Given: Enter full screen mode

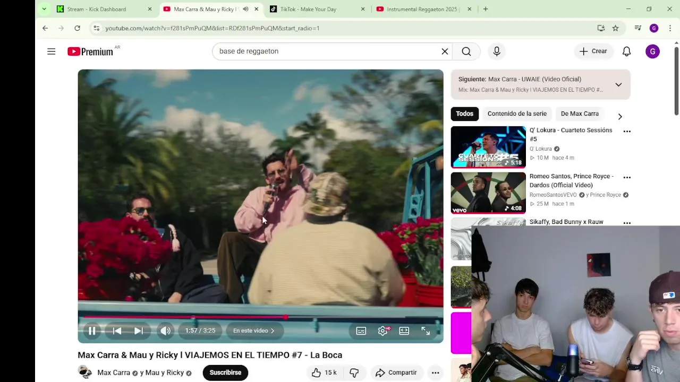Looking at the screenshot, I should (426, 331).
